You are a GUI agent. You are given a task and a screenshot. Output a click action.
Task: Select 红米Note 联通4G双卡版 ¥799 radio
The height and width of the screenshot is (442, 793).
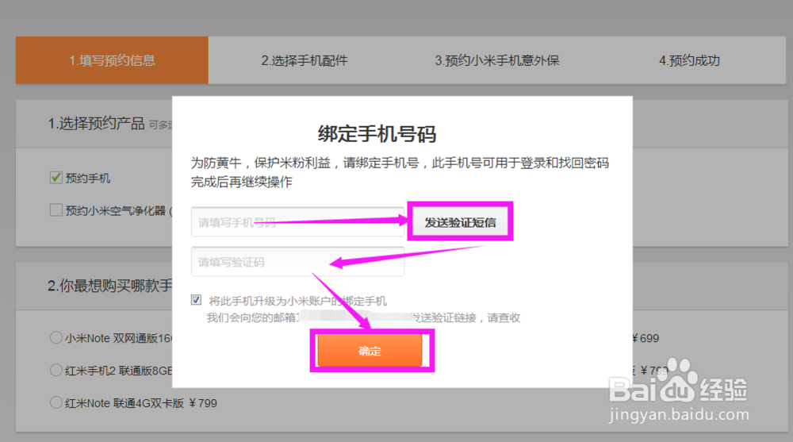[x=56, y=403]
